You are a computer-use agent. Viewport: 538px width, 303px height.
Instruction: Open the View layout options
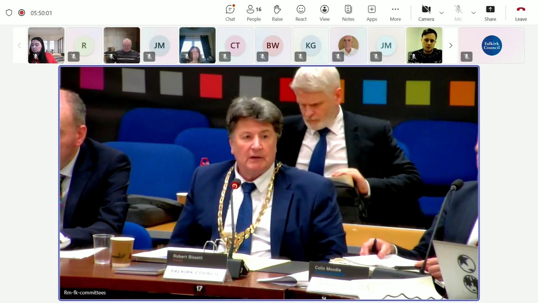pos(324,13)
